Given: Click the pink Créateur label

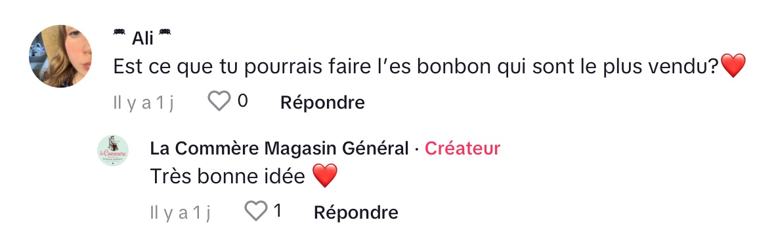Looking at the screenshot, I should click(x=462, y=148).
